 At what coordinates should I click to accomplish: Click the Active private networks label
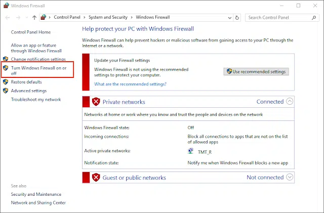[x=107, y=151]
